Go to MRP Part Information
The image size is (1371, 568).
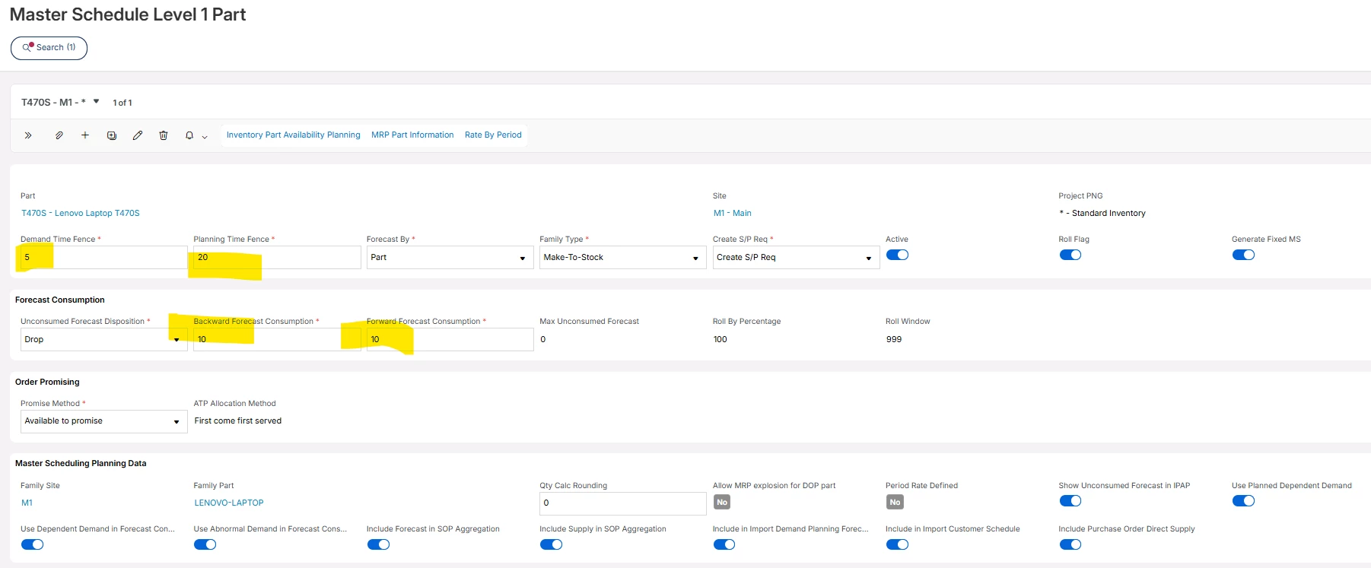(x=412, y=135)
